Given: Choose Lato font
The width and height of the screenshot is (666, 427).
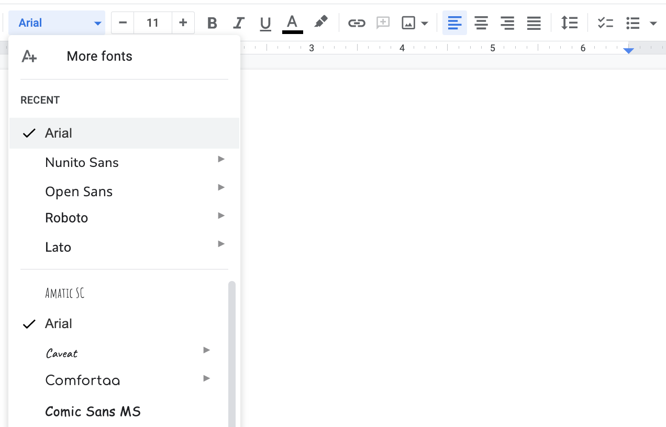Looking at the screenshot, I should point(125,247).
